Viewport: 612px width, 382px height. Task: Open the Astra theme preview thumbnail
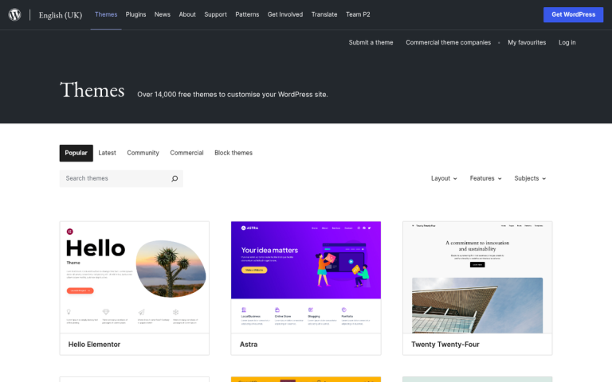click(306, 277)
